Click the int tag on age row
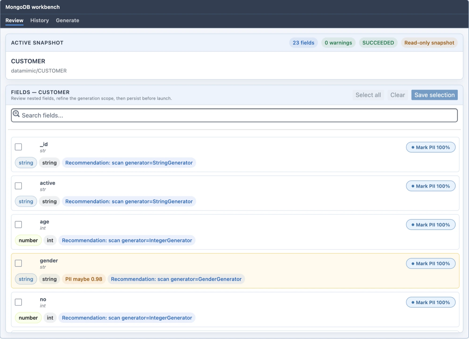Viewport: 469px width, 339px height. click(50, 240)
